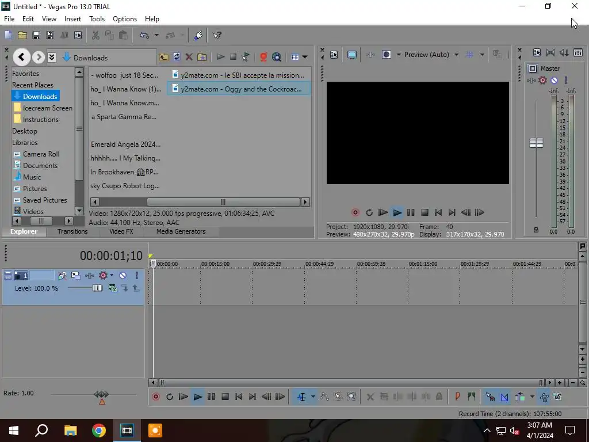This screenshot has width=589, height=442.
Task: Open Chrome from the Windows taskbar
Action: [99, 430]
